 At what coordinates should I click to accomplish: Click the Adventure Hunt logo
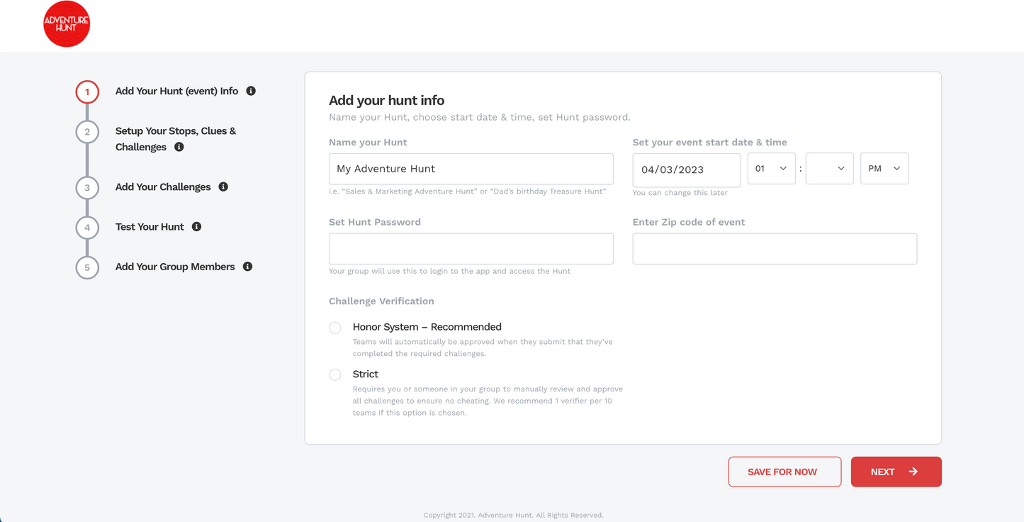tap(66, 23)
